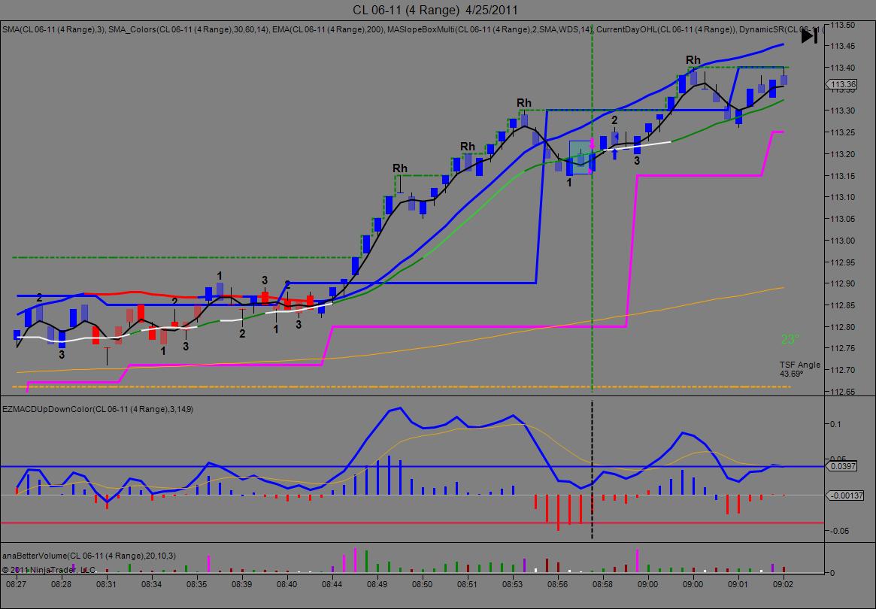Select the DynamicSR indicator label

coord(781,29)
